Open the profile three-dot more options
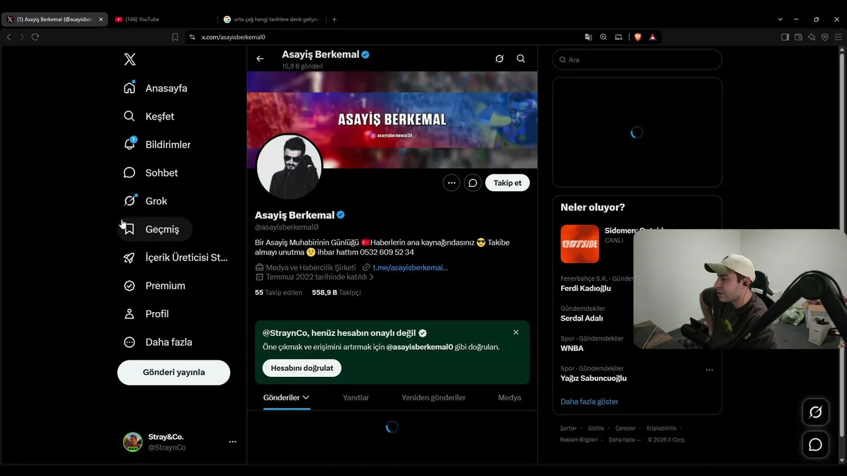This screenshot has width=847, height=476. click(x=451, y=183)
